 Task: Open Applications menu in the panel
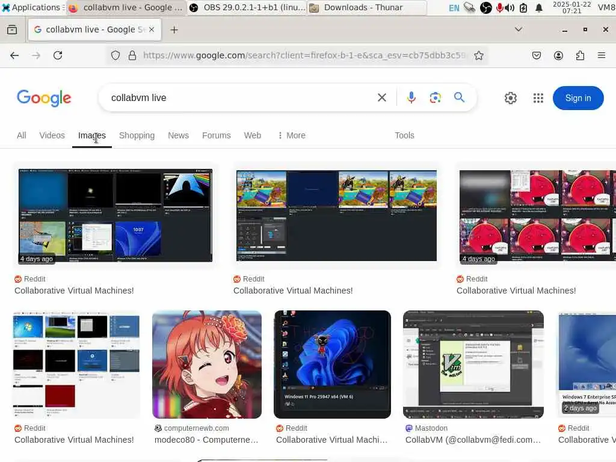(x=31, y=7)
